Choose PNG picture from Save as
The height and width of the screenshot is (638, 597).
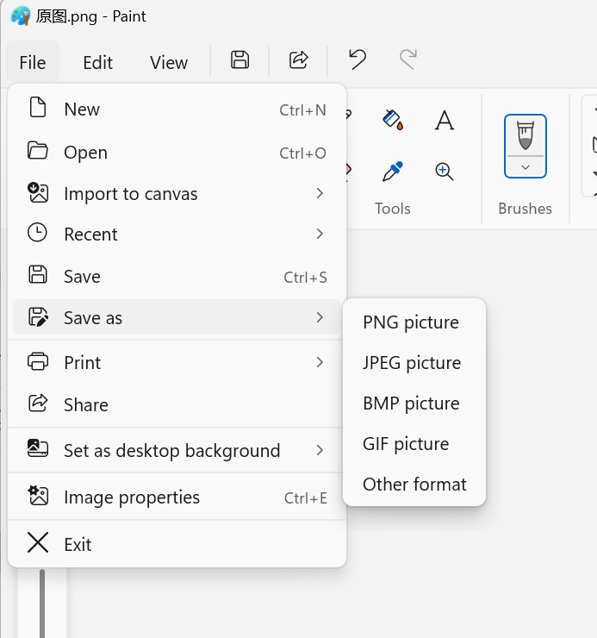(411, 322)
